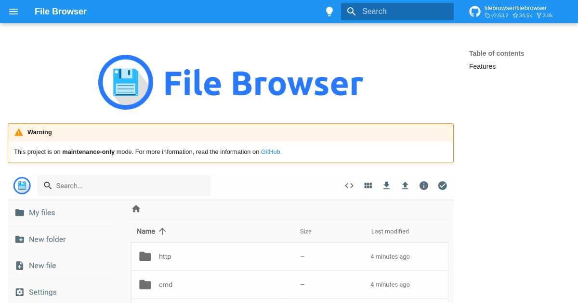Click the download arrow icon
578x303 pixels.
tap(386, 186)
